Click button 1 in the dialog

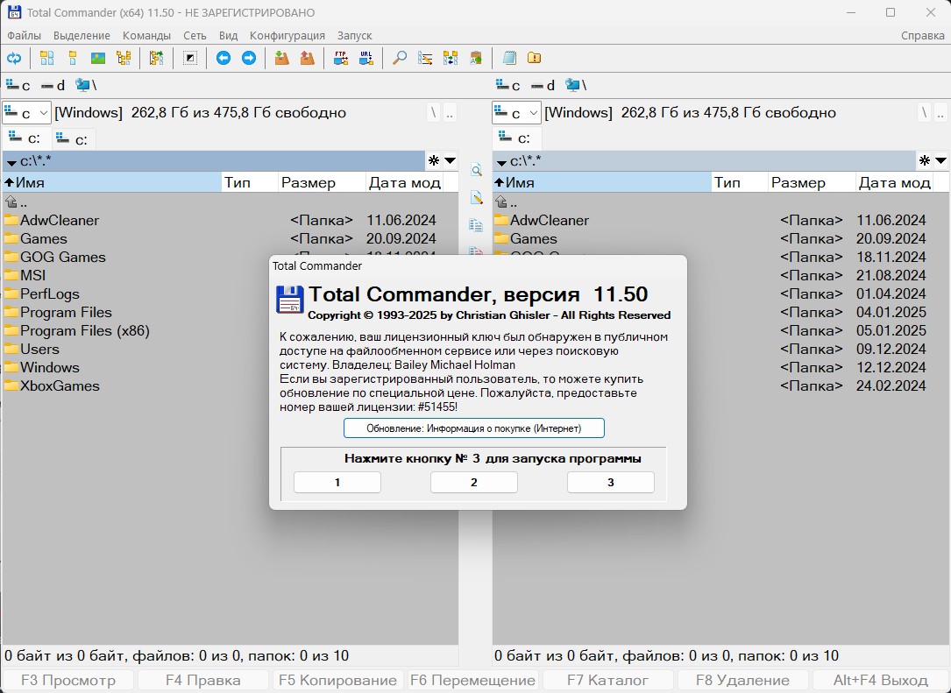[337, 482]
